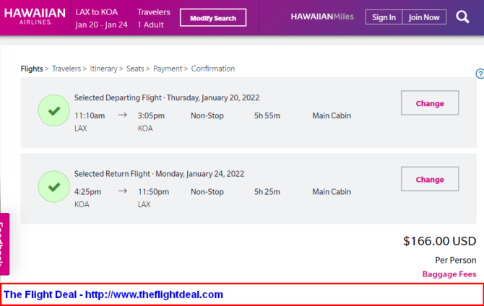Click the Jan 20 - Jan 24 dates

click(x=102, y=25)
